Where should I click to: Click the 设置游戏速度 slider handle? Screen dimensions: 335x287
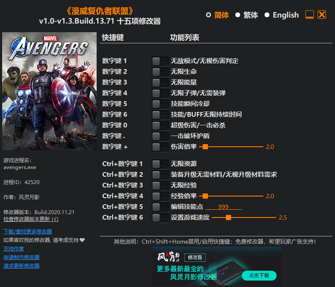(x=228, y=218)
